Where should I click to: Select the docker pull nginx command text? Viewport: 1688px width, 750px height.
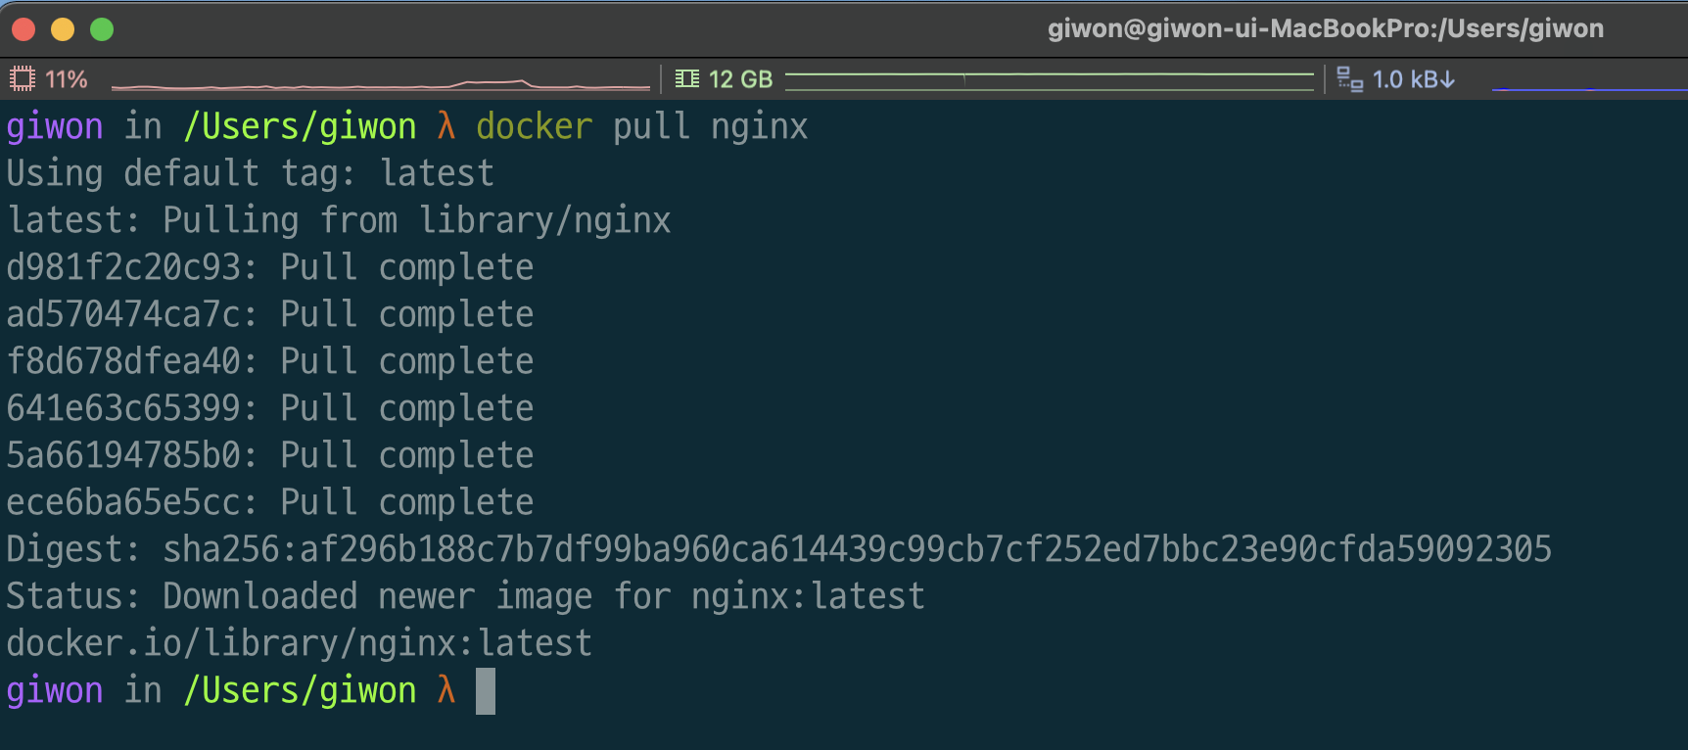(641, 125)
